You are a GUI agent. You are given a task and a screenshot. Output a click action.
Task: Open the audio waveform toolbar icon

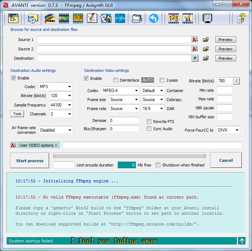click(x=120, y=18)
